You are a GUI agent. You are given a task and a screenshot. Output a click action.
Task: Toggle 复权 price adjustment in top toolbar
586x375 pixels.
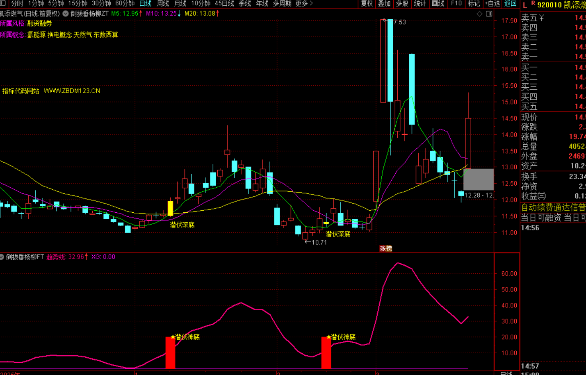[366, 4]
